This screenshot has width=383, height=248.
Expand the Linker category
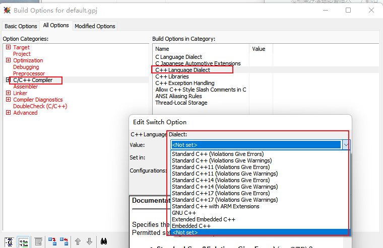point(8,93)
